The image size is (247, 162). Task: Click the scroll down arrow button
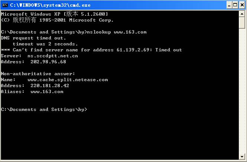pyautogui.click(x=243, y=156)
